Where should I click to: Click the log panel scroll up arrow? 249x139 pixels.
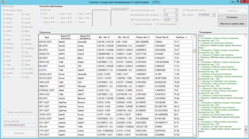pyautogui.click(x=246, y=36)
